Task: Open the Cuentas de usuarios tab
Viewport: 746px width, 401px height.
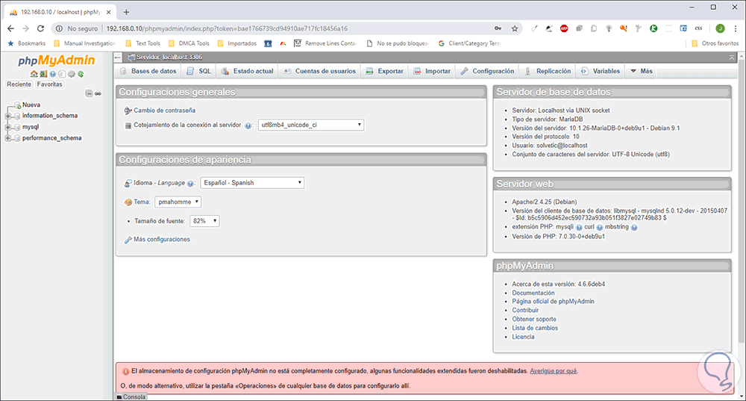Action: tap(319, 71)
